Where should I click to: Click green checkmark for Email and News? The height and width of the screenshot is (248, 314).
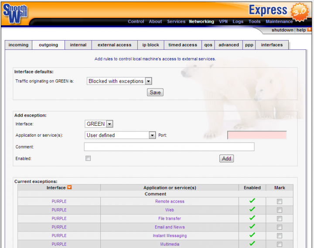(x=252, y=226)
